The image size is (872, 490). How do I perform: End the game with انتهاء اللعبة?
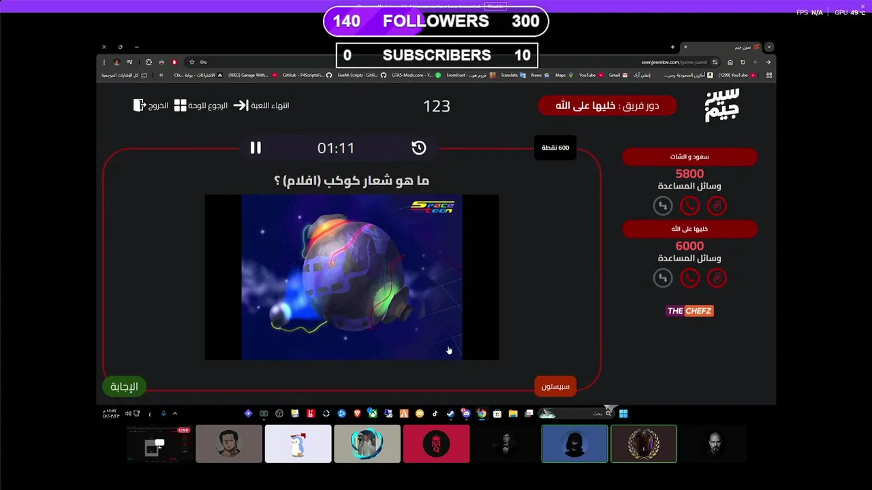[x=262, y=105]
